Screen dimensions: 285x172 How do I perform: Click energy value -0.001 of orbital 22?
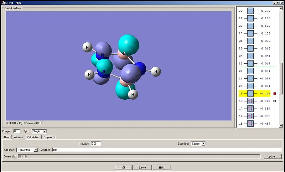click(x=265, y=71)
